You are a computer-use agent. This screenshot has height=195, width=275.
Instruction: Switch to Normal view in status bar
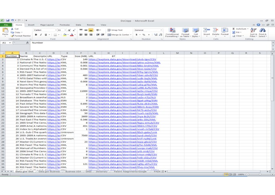[x=226, y=174]
